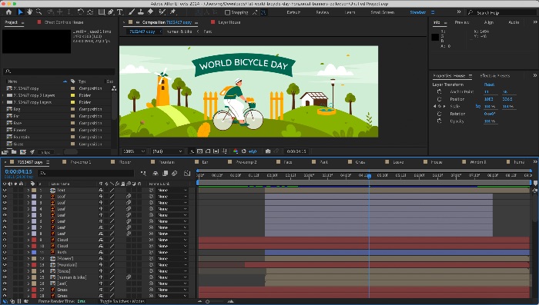Image resolution: width=539 pixels, height=305 pixels.
Task: Toggle motion blur switch on [human & bike]
Action: tap(129, 277)
